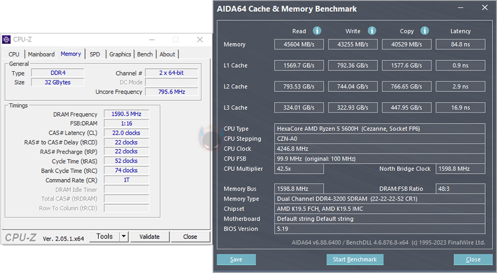The height and width of the screenshot is (273, 497).
Task: Click the L3 Cache Latency value 16.9 ns
Action: [x=460, y=108]
